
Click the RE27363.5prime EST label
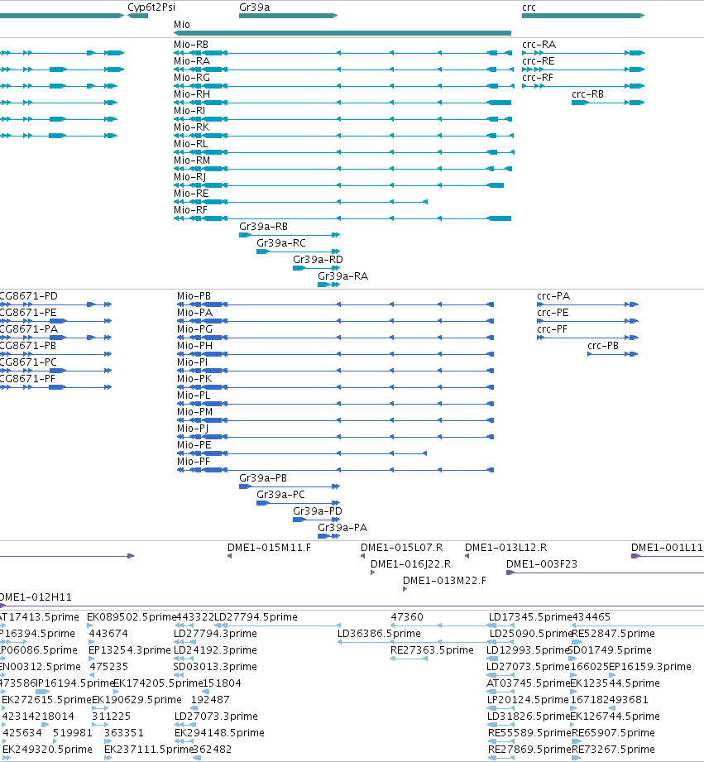(432, 650)
